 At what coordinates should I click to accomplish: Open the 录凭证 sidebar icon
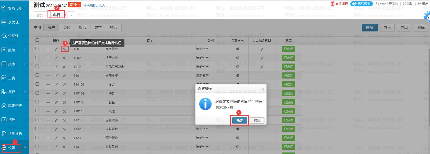4,22
